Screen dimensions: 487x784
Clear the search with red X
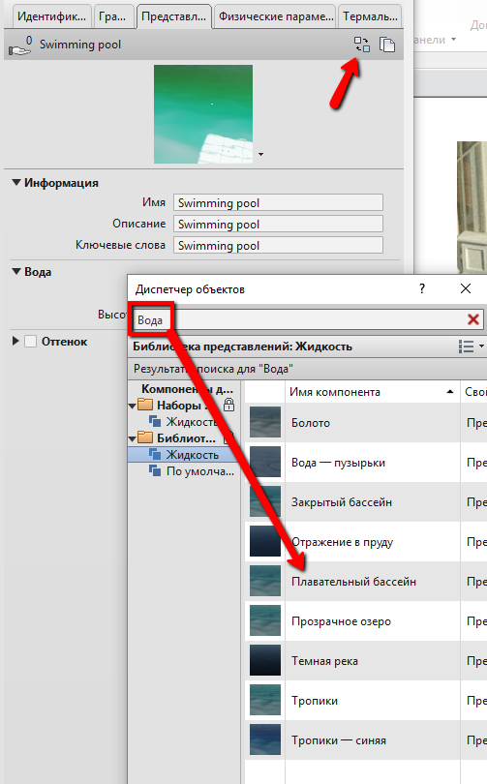(x=473, y=319)
